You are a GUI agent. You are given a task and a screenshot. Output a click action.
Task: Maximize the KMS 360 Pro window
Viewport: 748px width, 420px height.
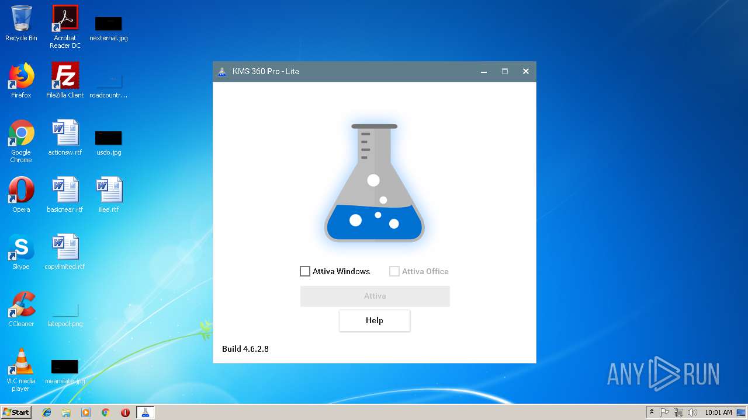click(505, 71)
